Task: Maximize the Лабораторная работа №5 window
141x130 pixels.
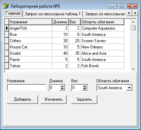Action: coord(122,6)
